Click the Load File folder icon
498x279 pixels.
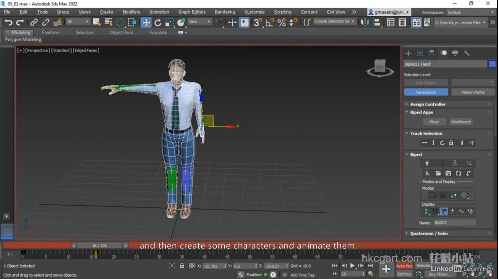(438, 173)
